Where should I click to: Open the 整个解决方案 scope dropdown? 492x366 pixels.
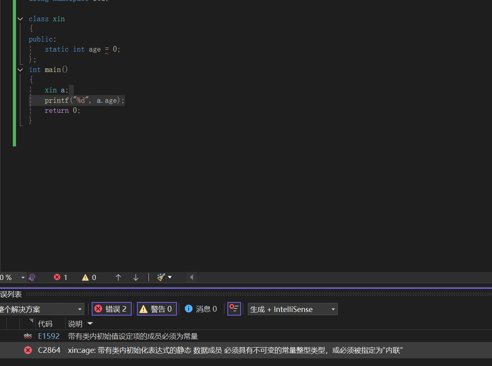[42, 309]
